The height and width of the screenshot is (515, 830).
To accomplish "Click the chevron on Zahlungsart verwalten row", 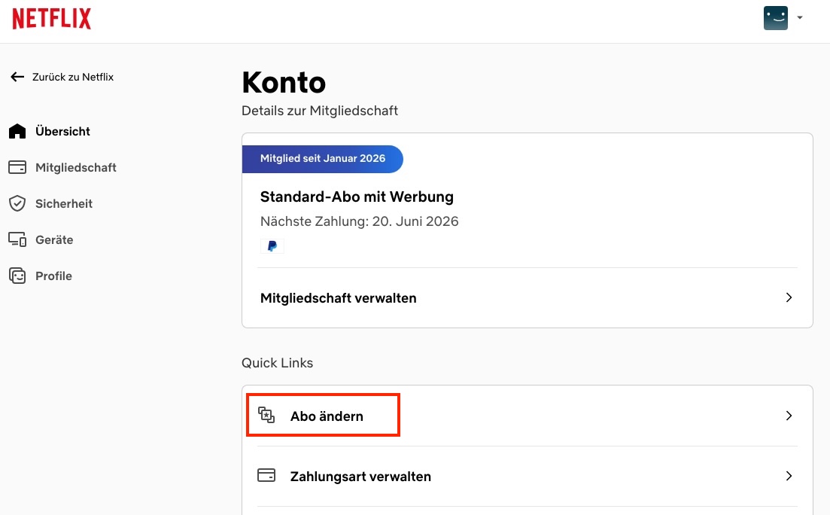I will 789,476.
